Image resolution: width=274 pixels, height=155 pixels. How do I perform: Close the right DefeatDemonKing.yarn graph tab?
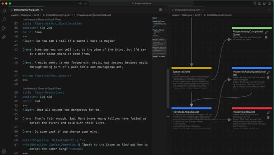coord(203,10)
